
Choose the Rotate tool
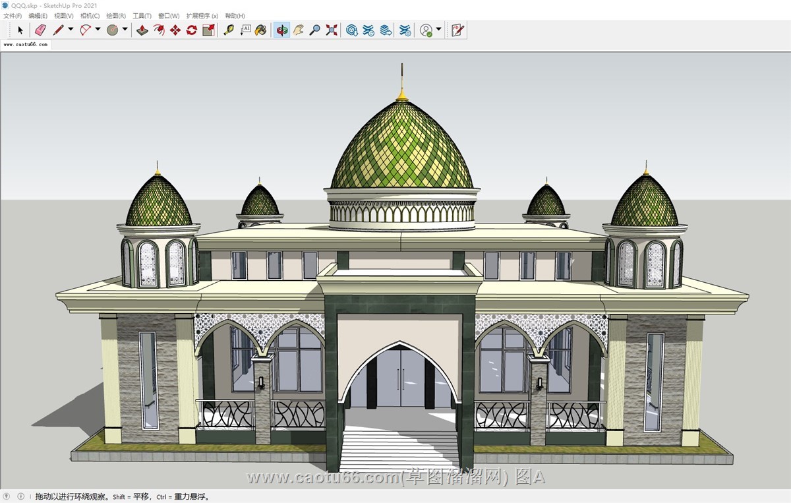click(192, 30)
